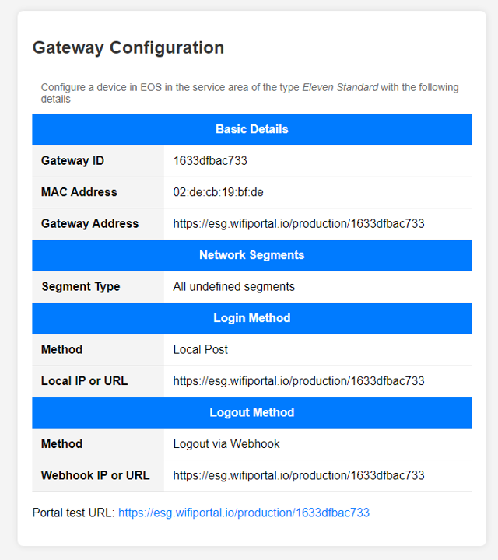
Task: Click the Logout Method section header
Action: (x=251, y=412)
